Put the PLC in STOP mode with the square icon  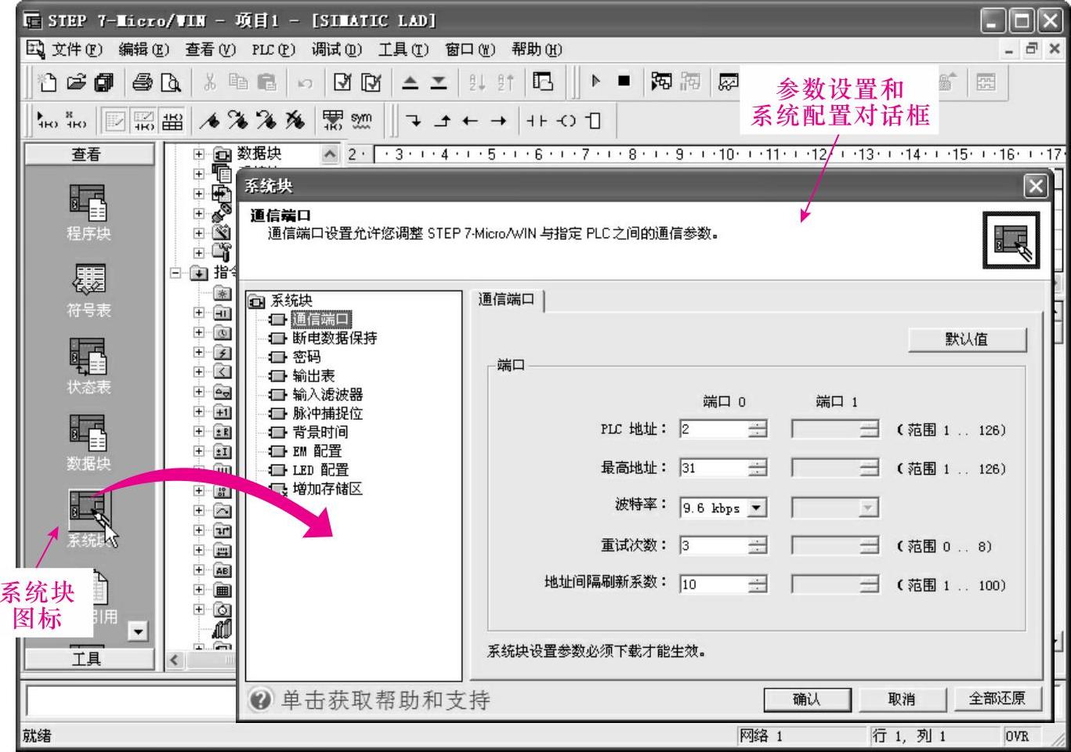pyautogui.click(x=624, y=81)
